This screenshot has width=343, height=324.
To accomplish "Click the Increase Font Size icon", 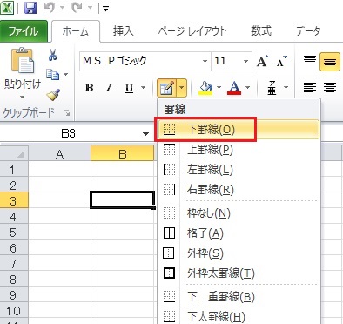I will (263, 61).
